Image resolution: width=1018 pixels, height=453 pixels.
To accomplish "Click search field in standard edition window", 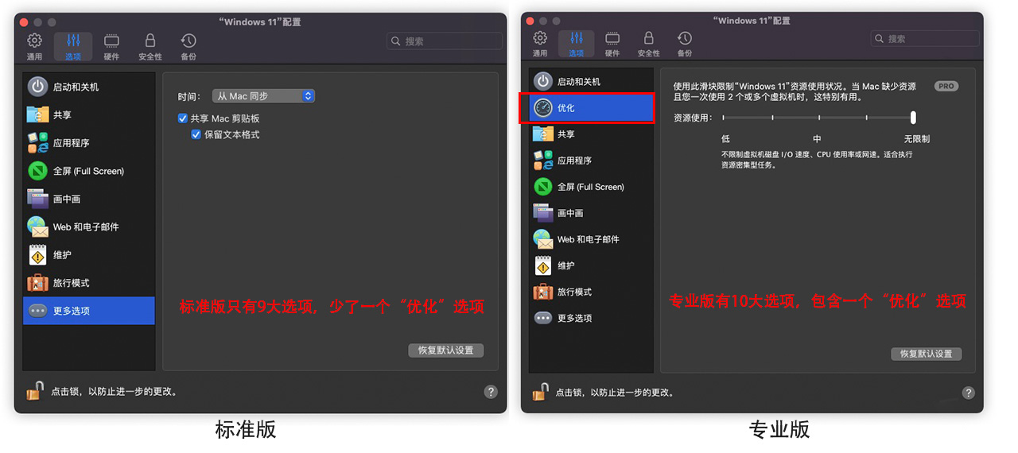I will (x=445, y=41).
